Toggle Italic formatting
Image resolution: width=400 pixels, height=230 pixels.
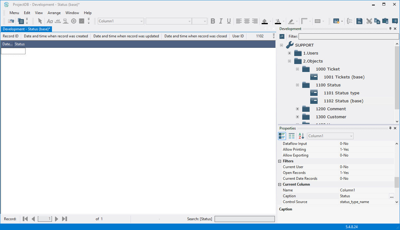coord(221,21)
